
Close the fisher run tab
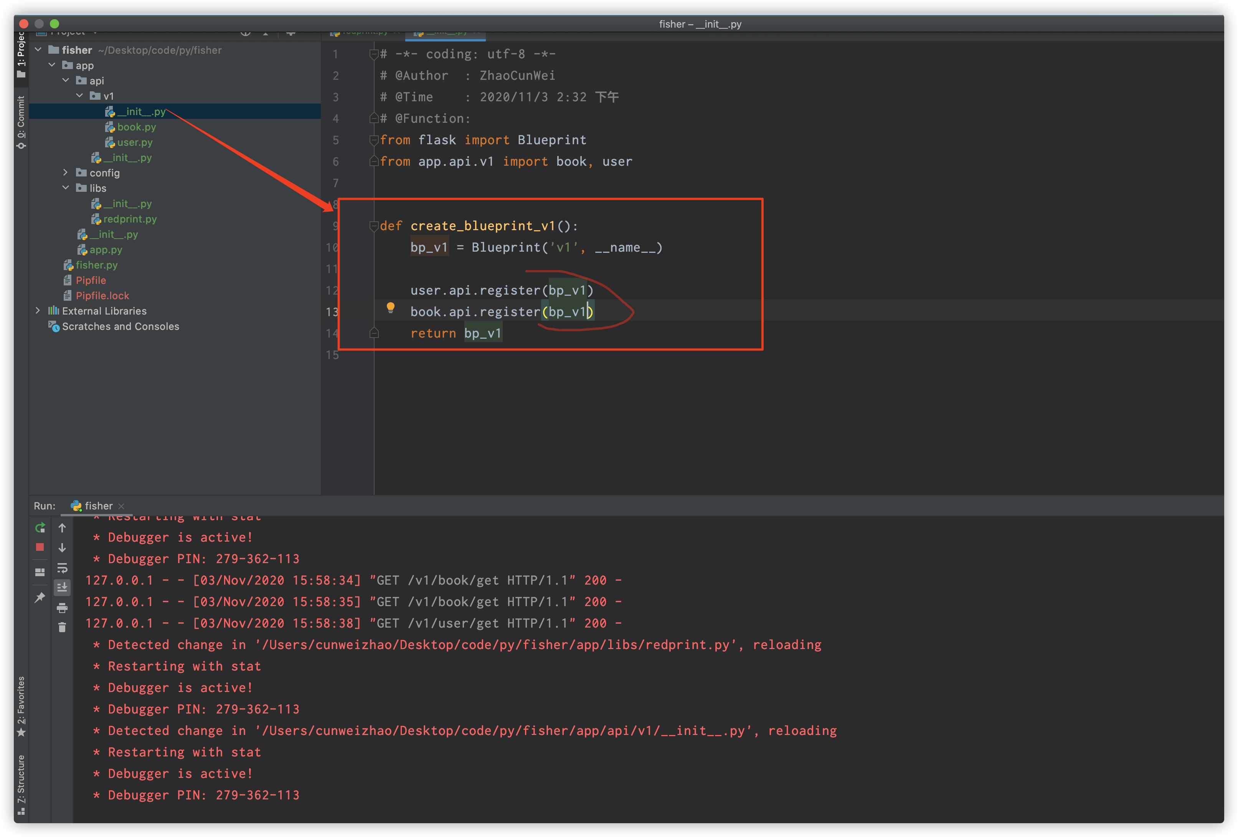point(121,506)
